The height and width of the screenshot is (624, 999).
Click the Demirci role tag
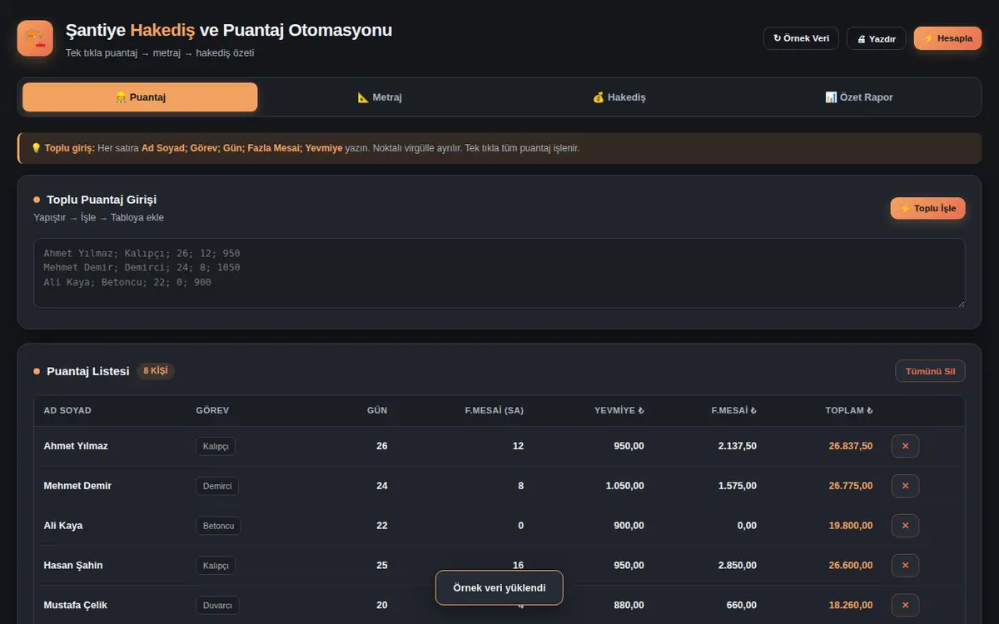coord(217,486)
